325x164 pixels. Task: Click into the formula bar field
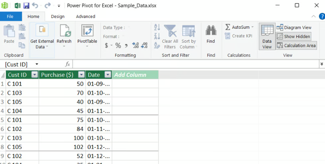click(196, 64)
